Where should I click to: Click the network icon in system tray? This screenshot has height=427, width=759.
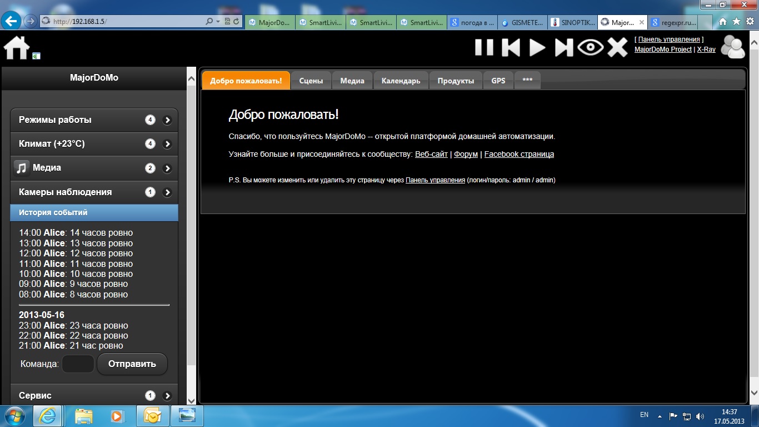[687, 416]
